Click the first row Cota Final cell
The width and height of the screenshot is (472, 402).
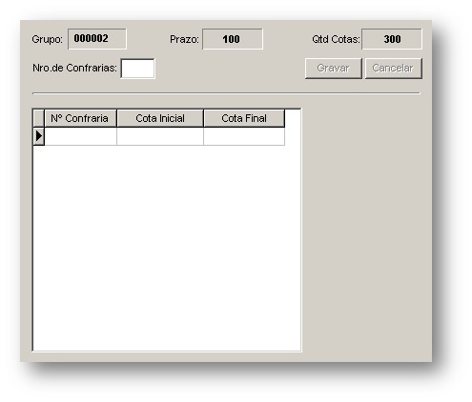244,136
